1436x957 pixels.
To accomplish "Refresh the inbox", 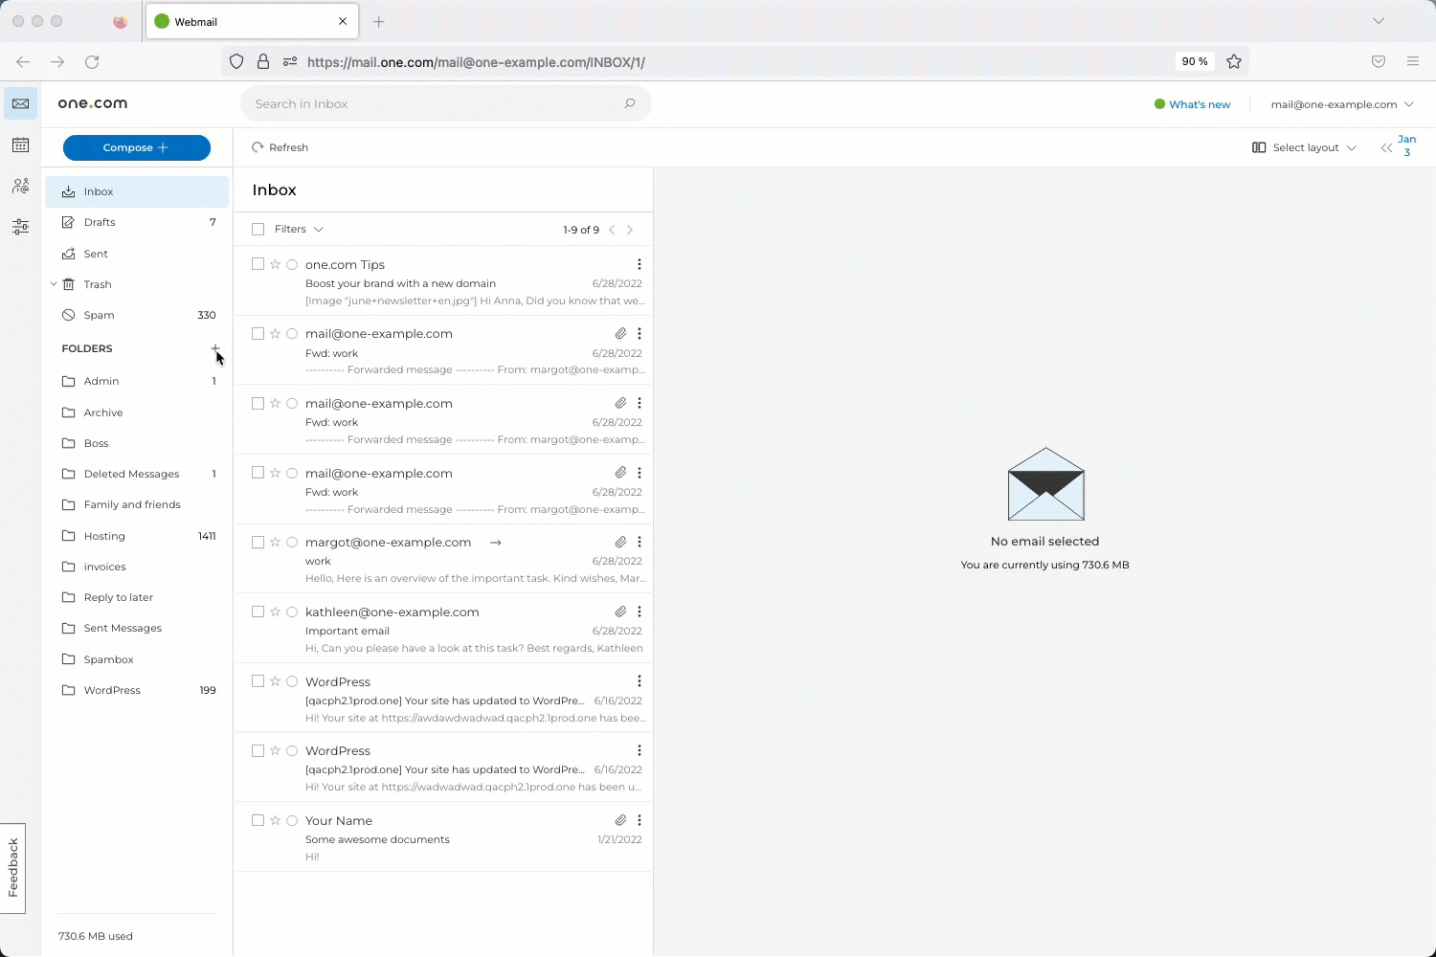I will pyautogui.click(x=280, y=147).
